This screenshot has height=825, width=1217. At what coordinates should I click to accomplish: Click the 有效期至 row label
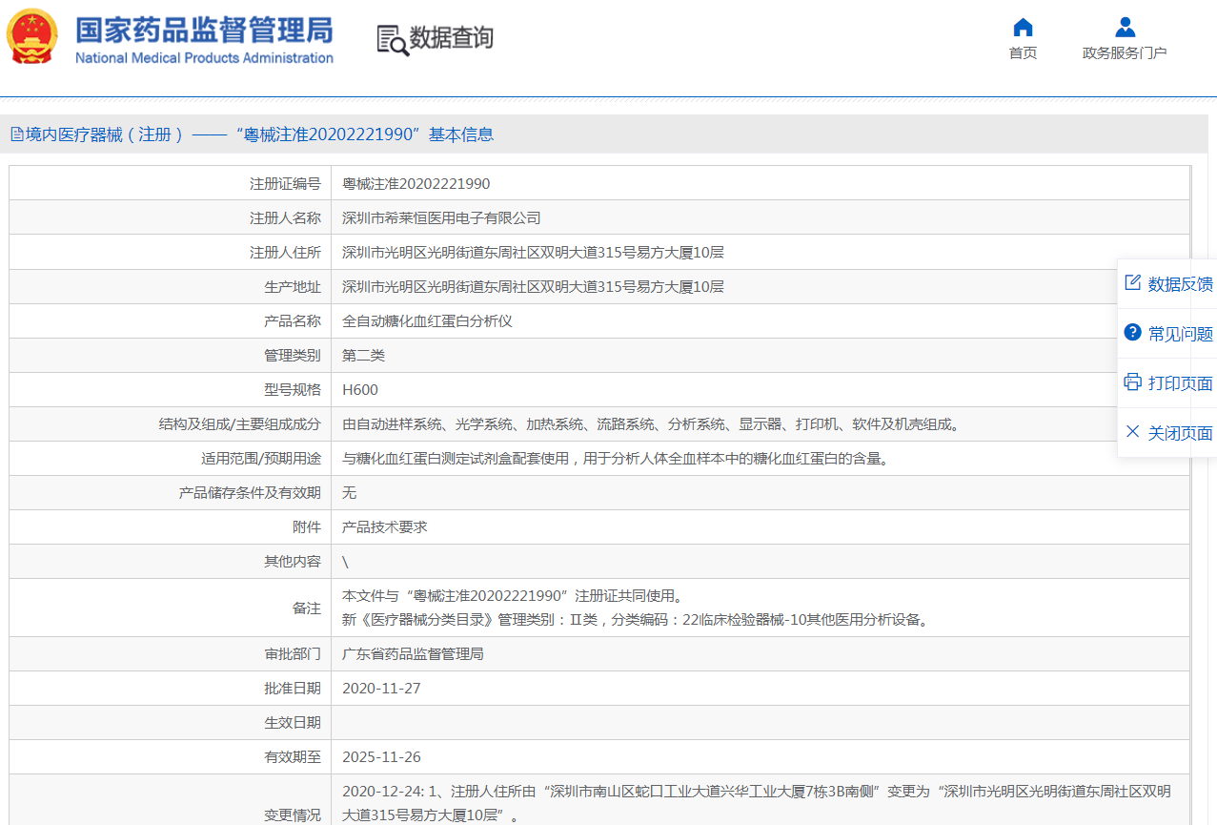(293, 756)
